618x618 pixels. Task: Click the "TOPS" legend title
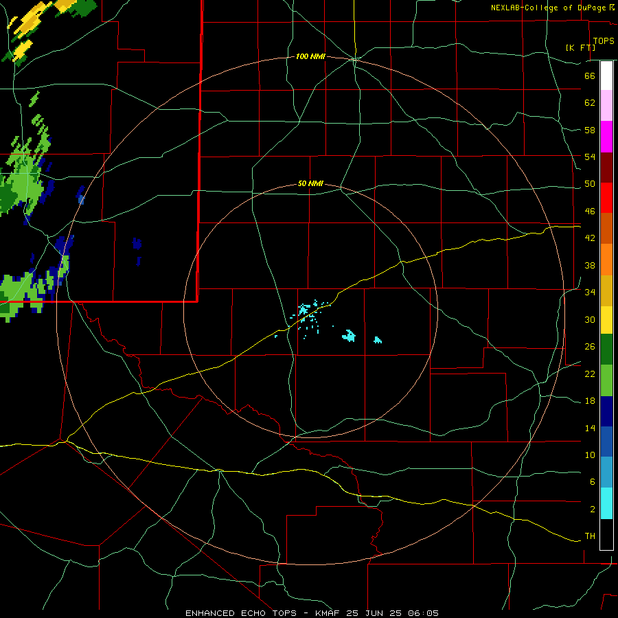pyautogui.click(x=604, y=41)
